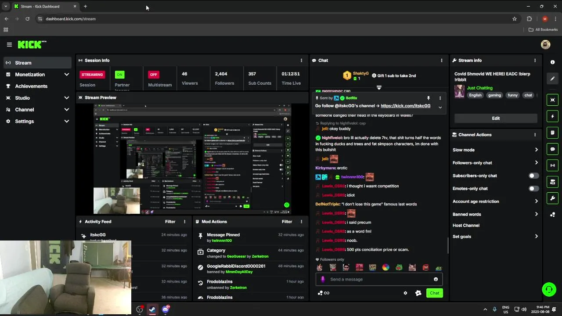Open the user profile avatar menu
The image size is (562, 316).
point(545,44)
